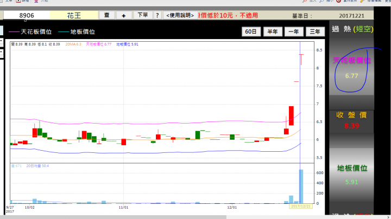This screenshot has height=219, width=391.
Task: Click the stock name box 花王
Action: 74,15
